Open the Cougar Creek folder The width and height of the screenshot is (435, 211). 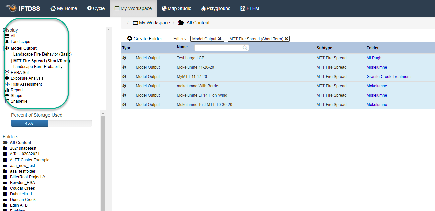pyautogui.click(x=19, y=188)
